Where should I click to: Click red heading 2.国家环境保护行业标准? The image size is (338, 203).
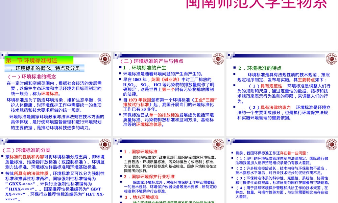[x=149, y=177]
